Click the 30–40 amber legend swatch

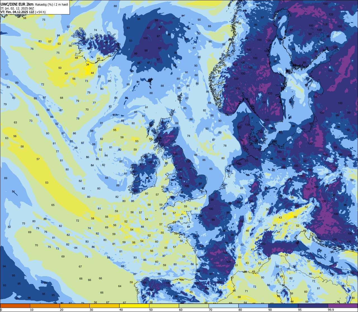pyautogui.click(x=104, y=306)
